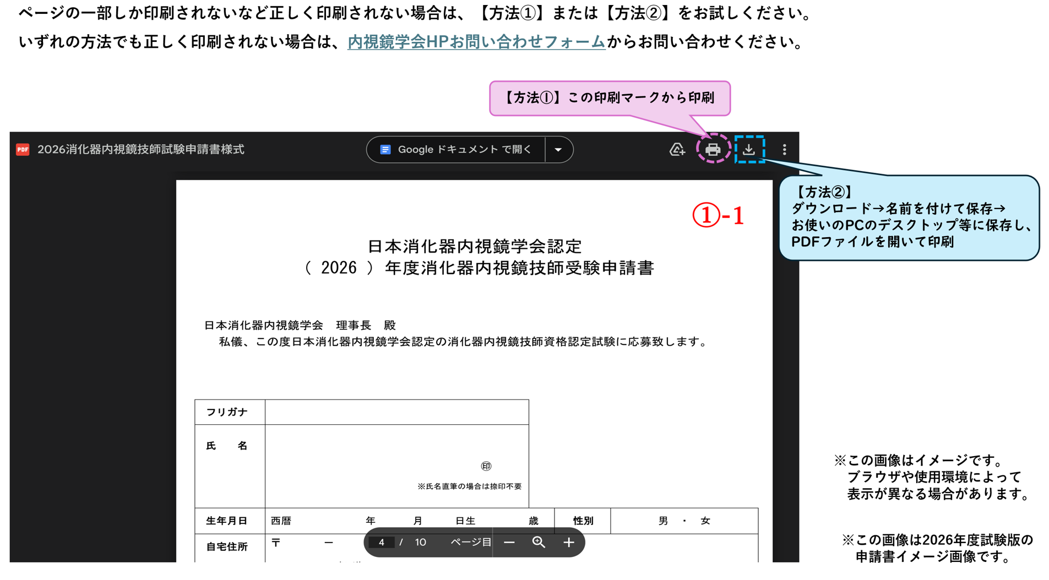The height and width of the screenshot is (580, 1049).
Task: Click the empty フリガナ field
Action: point(396,412)
